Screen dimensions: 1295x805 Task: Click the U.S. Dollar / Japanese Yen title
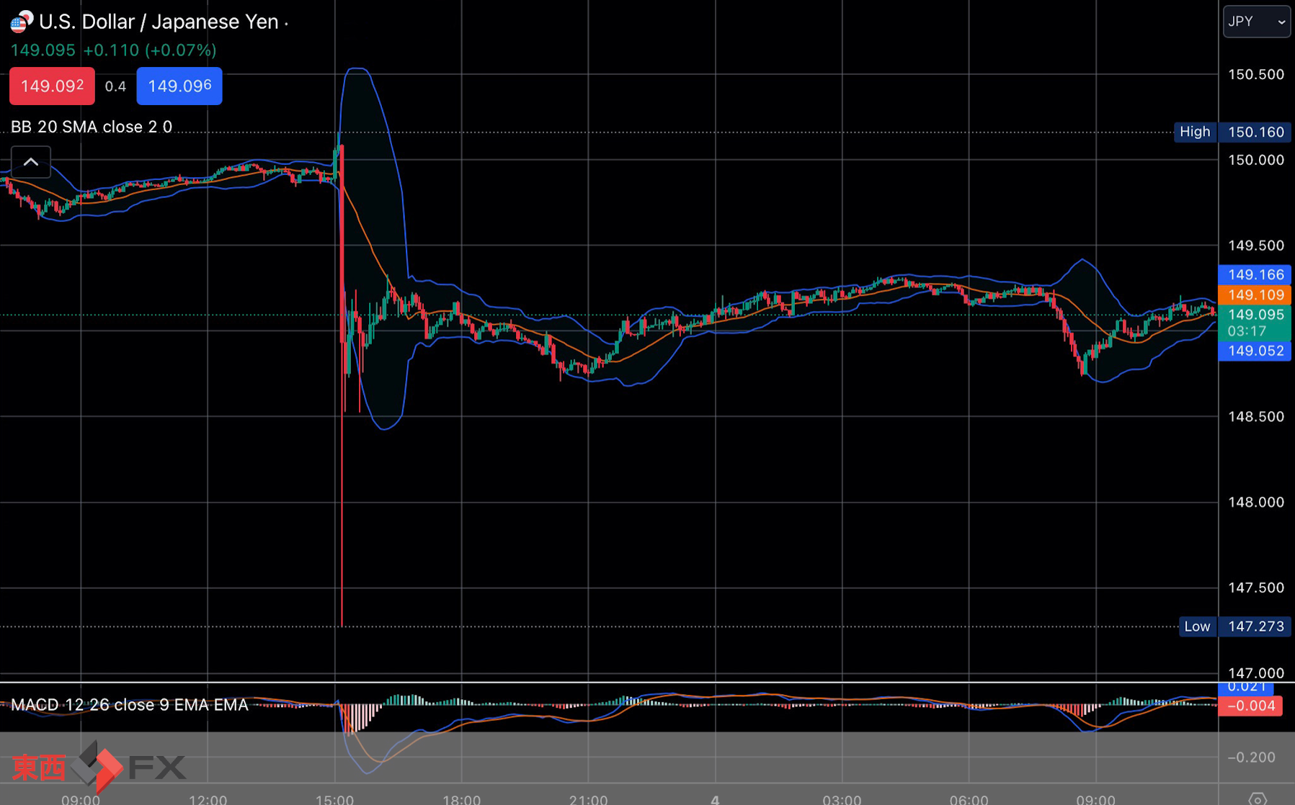159,22
